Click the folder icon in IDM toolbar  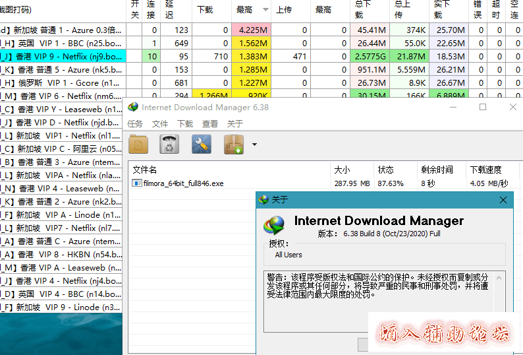coord(138,144)
